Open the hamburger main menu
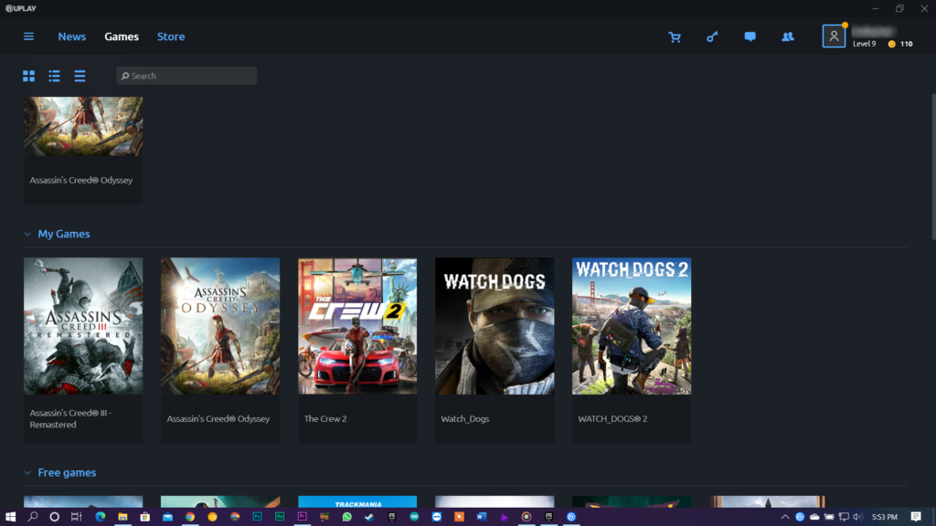Screen dimensions: 936x526 point(28,37)
